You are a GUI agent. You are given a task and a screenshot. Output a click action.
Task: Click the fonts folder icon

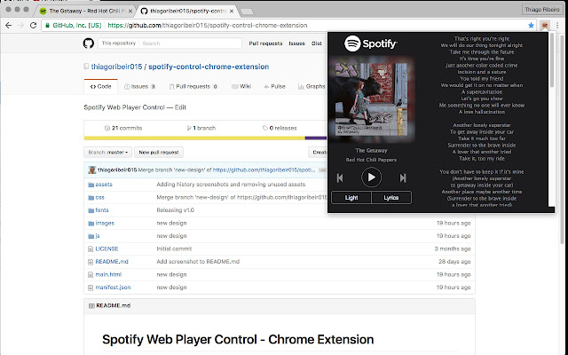[x=91, y=210]
